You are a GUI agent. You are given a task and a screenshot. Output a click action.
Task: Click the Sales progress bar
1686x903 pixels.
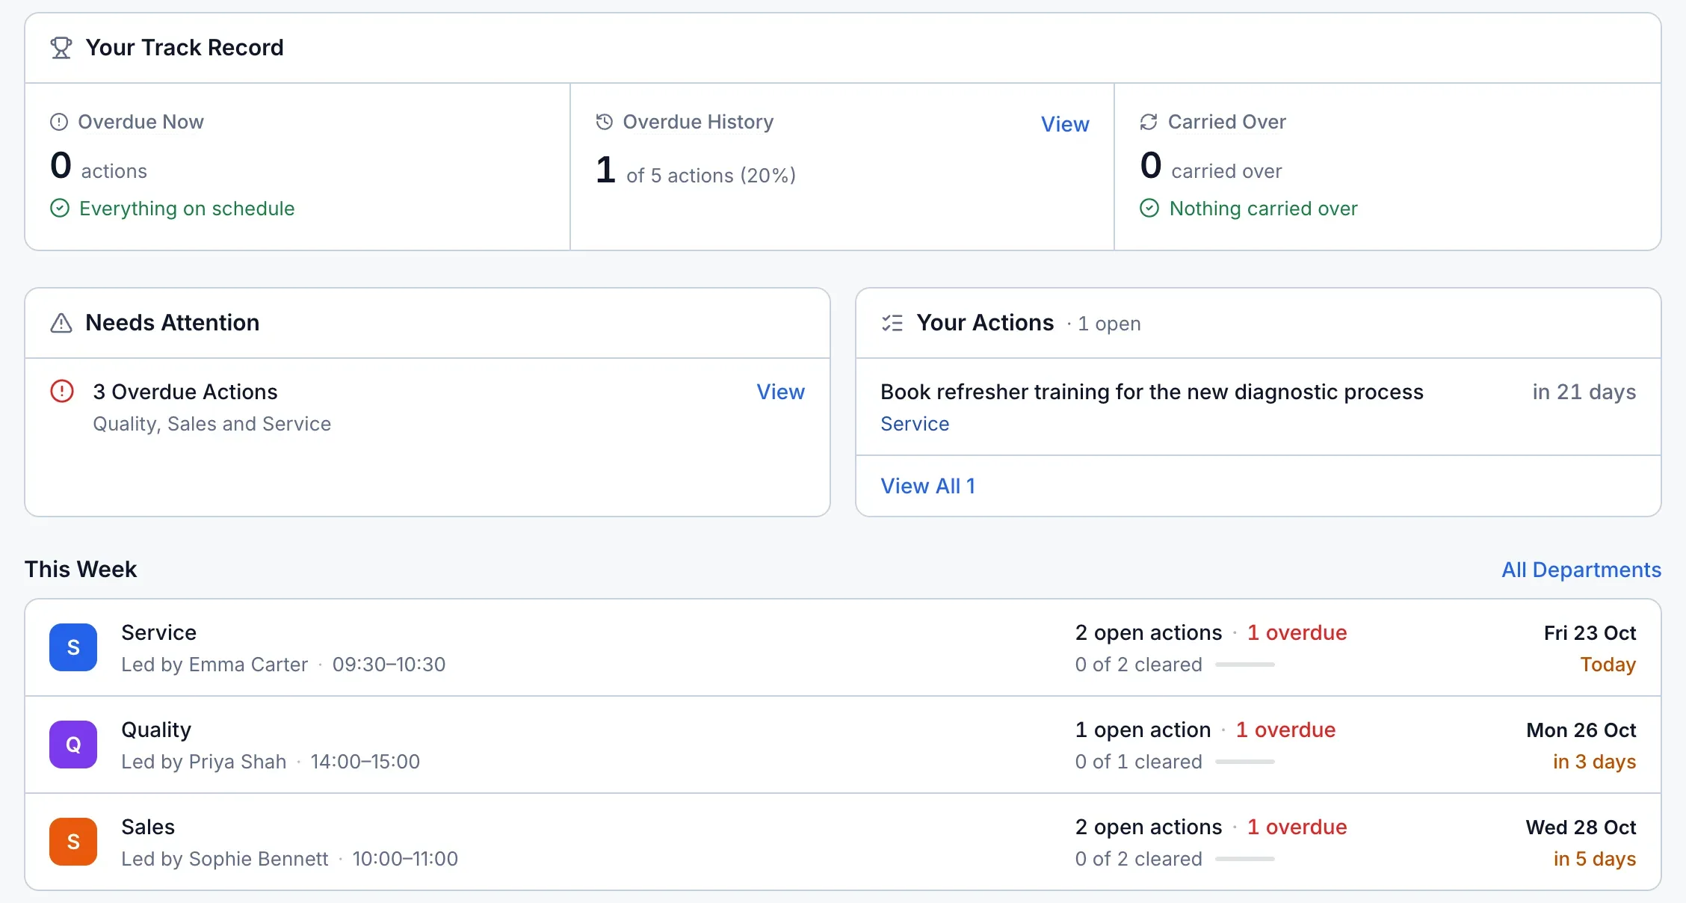[x=1245, y=859]
